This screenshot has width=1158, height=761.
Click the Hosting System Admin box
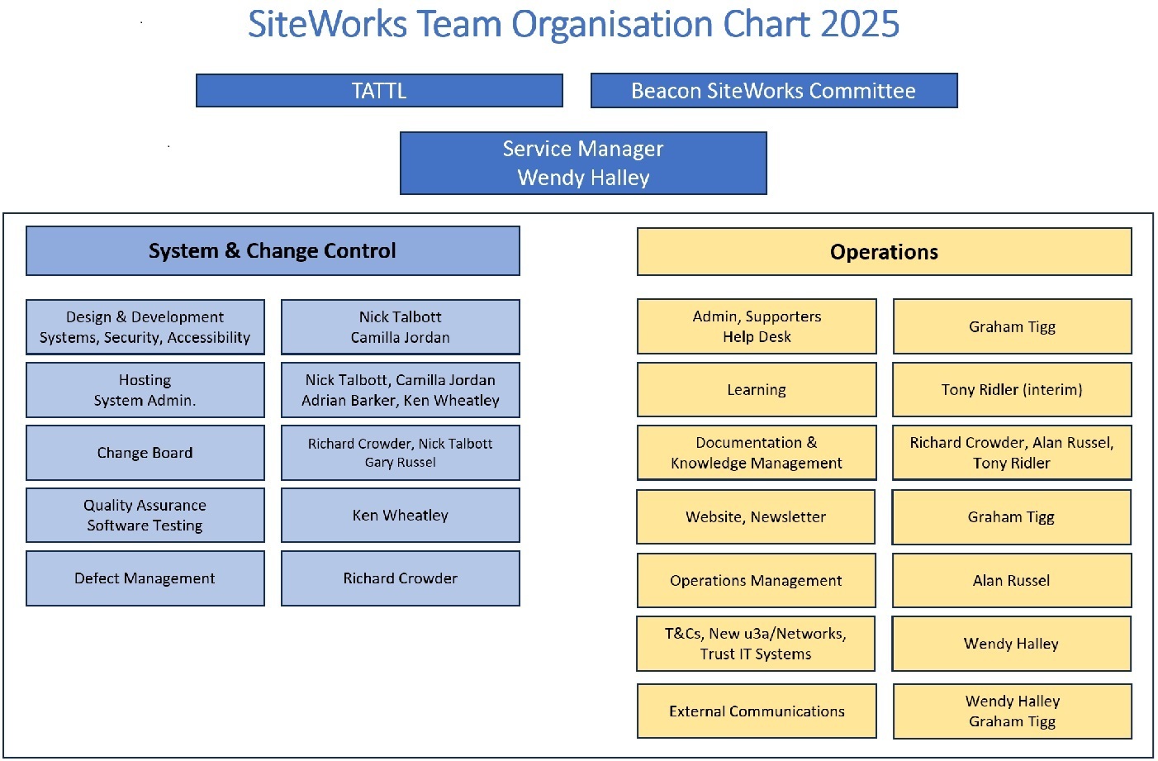(x=145, y=390)
